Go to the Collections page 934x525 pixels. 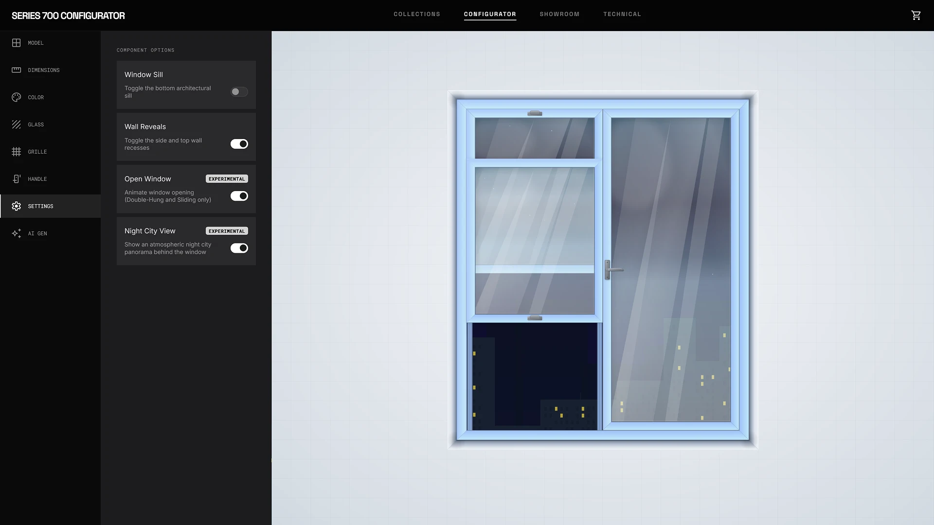416,14
